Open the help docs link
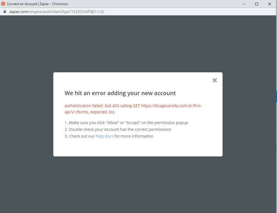The width and height of the screenshot is (277, 213). [104, 136]
